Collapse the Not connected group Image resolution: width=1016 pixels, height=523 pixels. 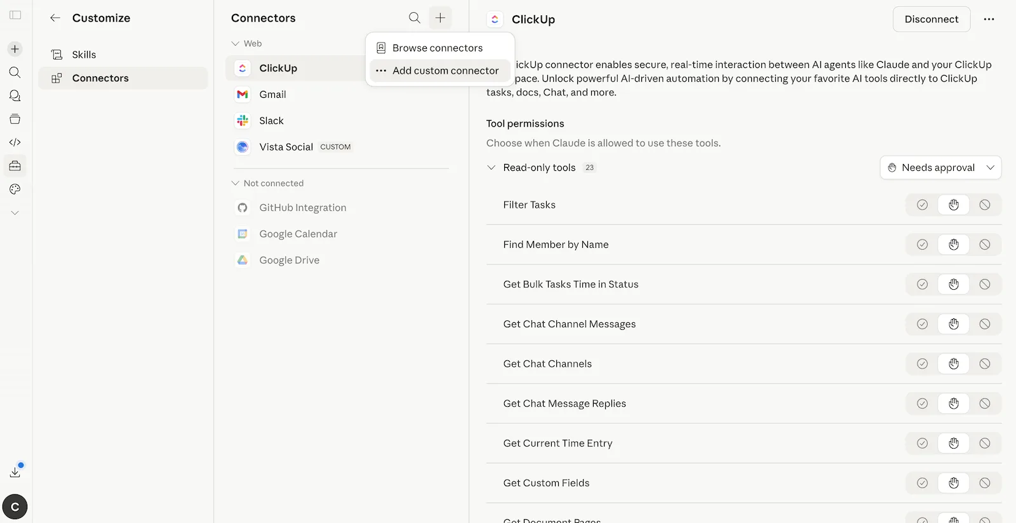pos(267,183)
